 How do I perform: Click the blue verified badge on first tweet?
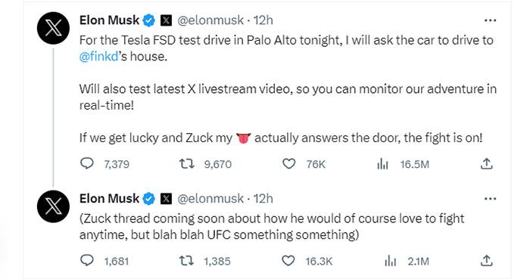point(148,20)
